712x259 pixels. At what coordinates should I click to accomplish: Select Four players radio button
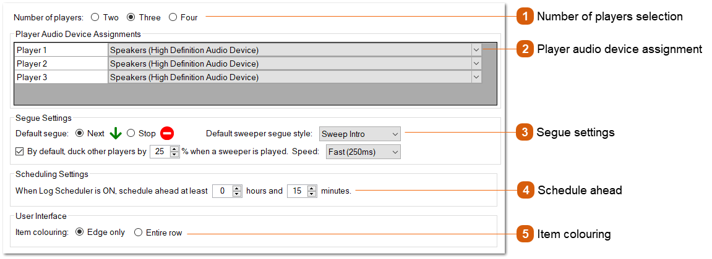(173, 17)
